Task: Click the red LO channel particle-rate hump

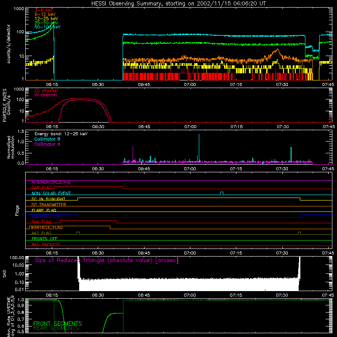Action: click(80, 99)
